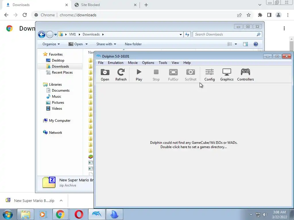Open the downloads page more actions menu
The image size is (294, 220).
[x=284, y=28]
